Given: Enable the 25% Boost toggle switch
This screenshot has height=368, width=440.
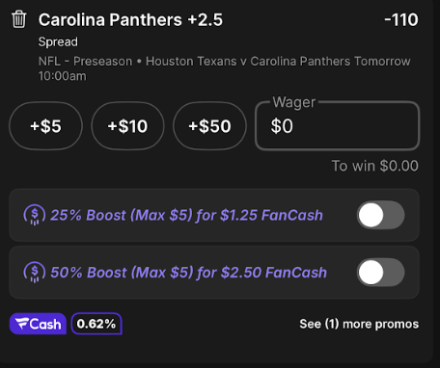Looking at the screenshot, I should (381, 215).
